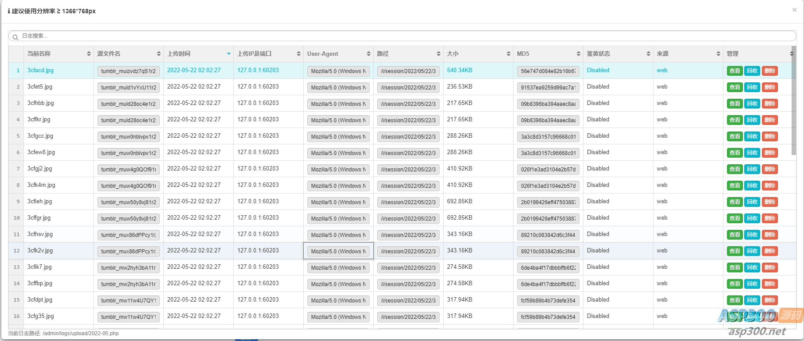Click 回收 button for 3cfgcc.jpg row
Screen dimensions: 804x341
(x=752, y=136)
